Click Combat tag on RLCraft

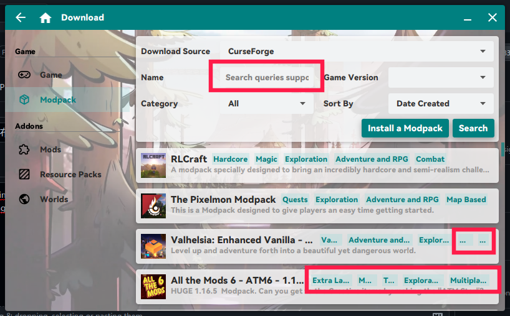(x=430, y=159)
